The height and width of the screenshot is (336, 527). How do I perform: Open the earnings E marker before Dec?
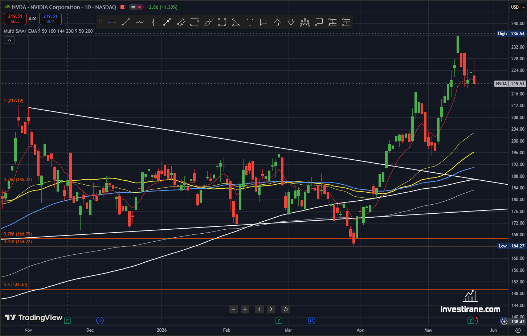pyautogui.click(x=68, y=320)
